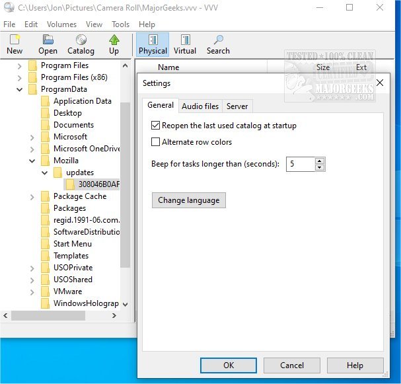Image resolution: width=401 pixels, height=384 pixels.
Task: Click the updates folder icon
Action: point(57,173)
